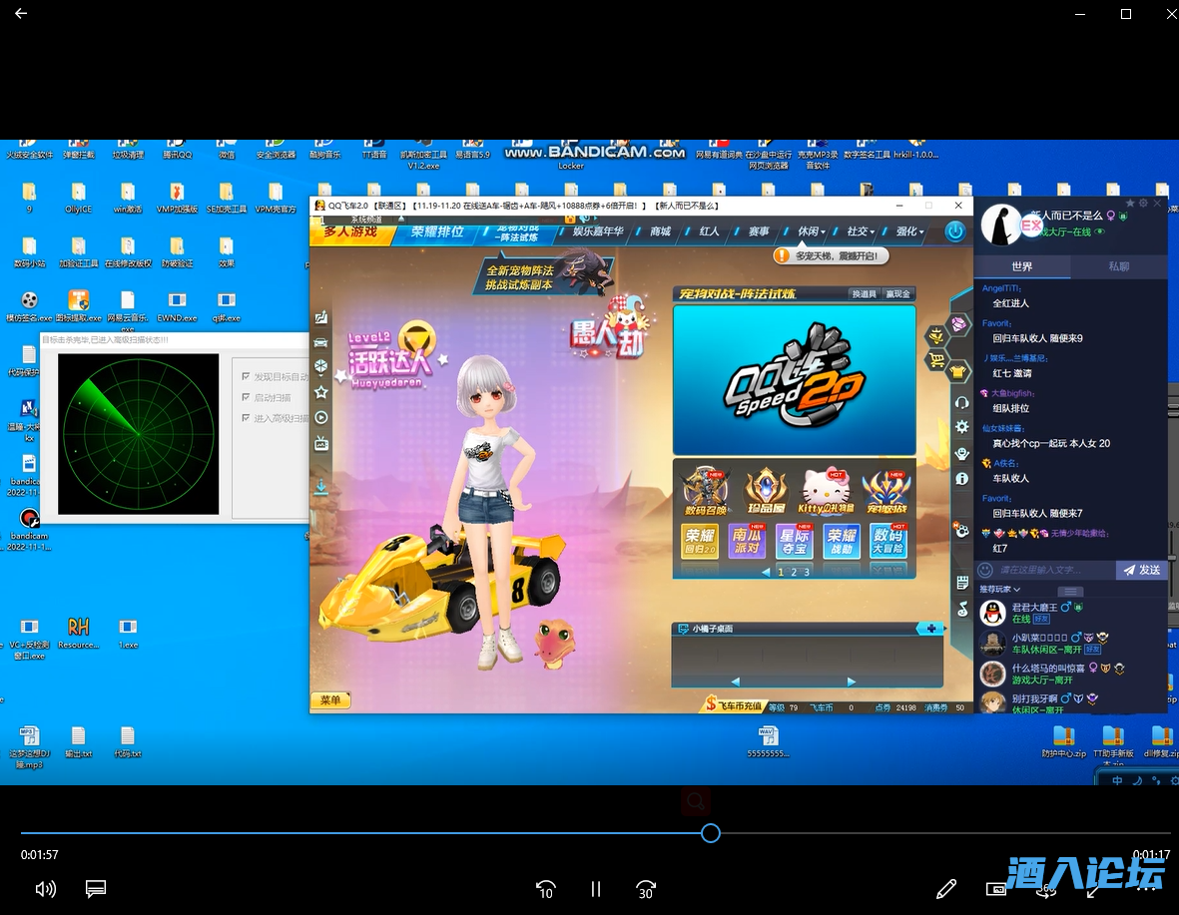Viewport: 1179px width, 915px height.
Task: Click the download arrow icon in left sidebar
Action: [x=321, y=487]
